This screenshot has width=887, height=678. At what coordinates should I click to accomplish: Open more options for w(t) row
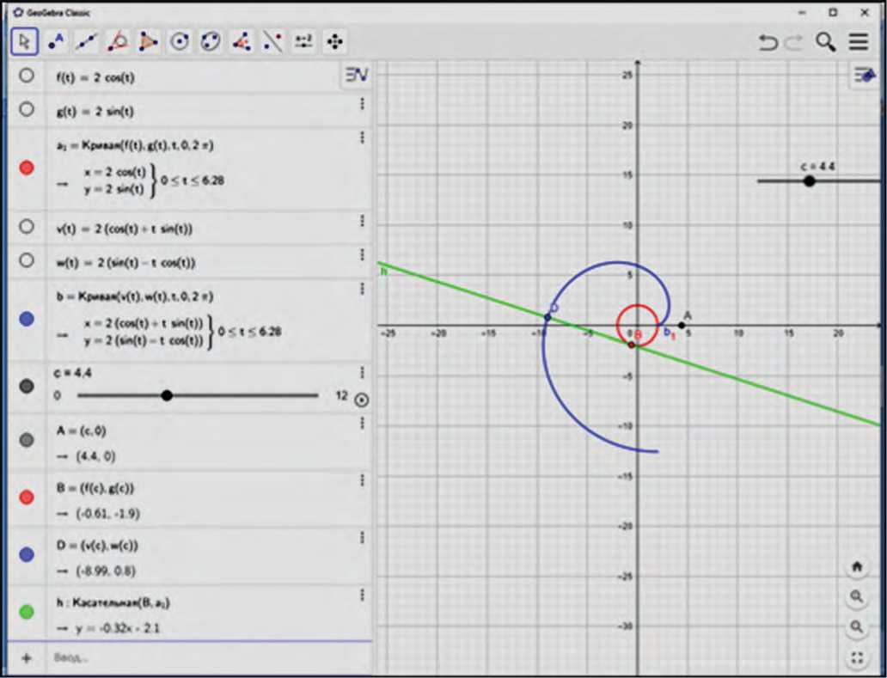tap(362, 255)
